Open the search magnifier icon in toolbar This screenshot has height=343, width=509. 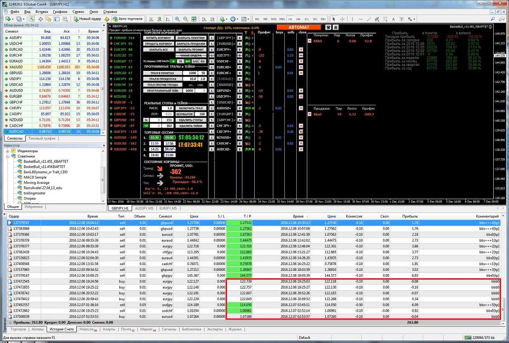pyautogui.click(x=493, y=19)
